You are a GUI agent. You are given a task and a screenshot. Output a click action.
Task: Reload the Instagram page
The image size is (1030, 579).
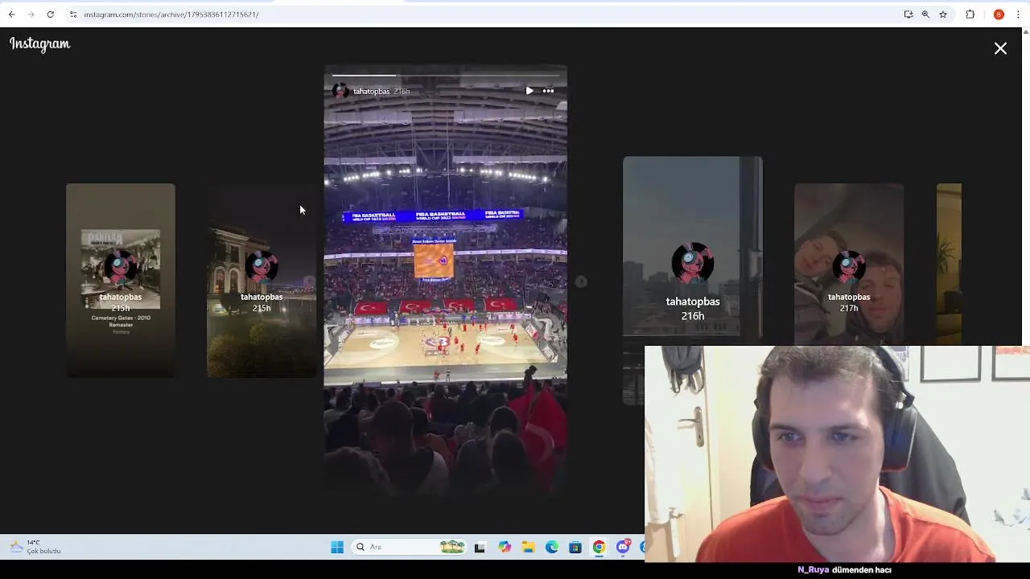(x=50, y=14)
